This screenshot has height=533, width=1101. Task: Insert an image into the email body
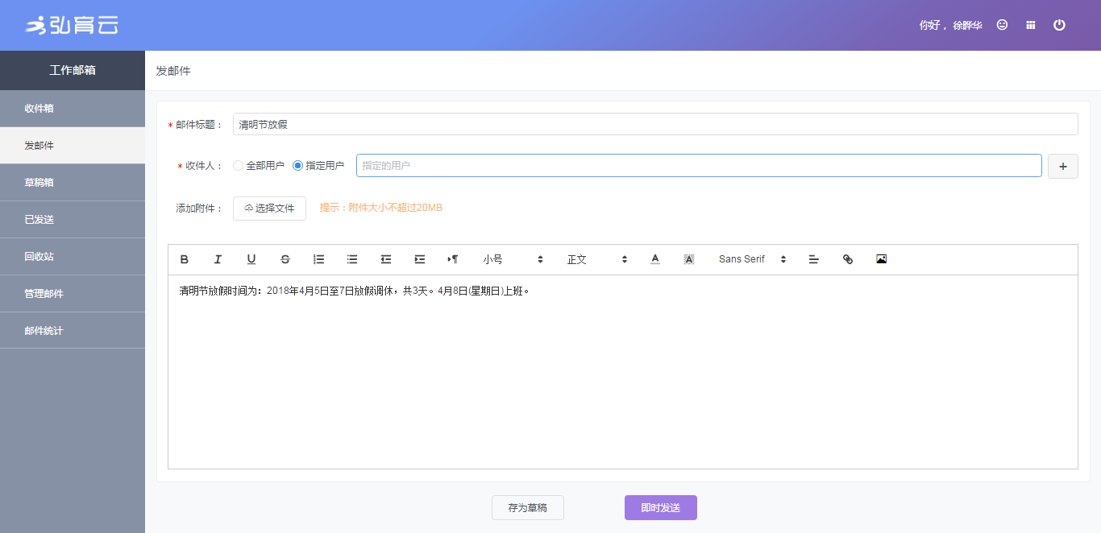coord(881,259)
